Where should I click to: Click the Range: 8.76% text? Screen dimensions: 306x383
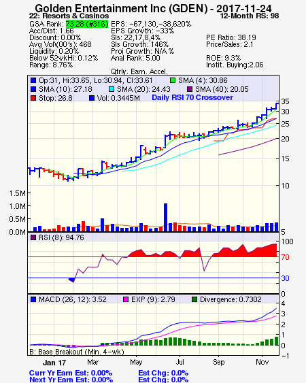pos(51,65)
